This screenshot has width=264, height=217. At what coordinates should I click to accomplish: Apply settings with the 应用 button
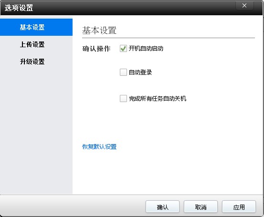click(239, 207)
